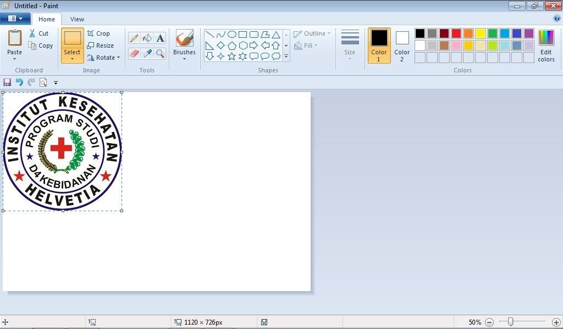Activate the Color 1 button

click(379, 46)
